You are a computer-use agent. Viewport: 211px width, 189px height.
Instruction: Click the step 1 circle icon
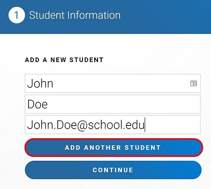16,15
